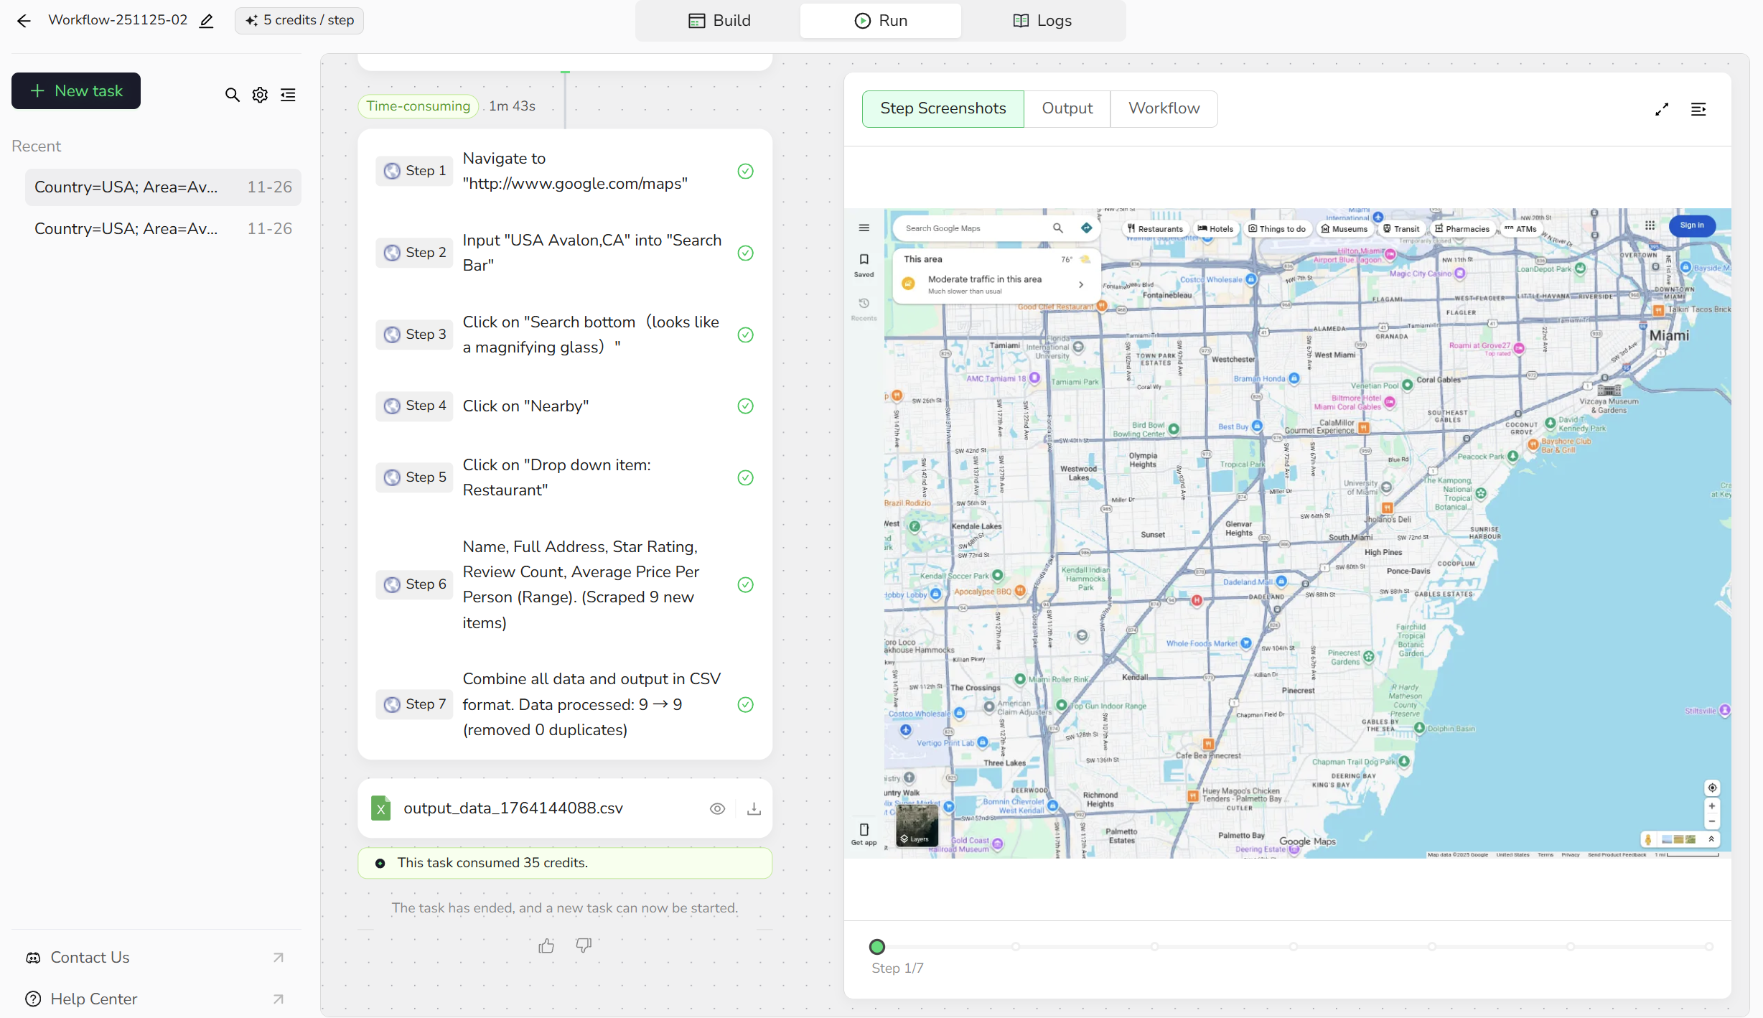
Task: Click the thumbs down feedback icon
Action: coord(584,945)
